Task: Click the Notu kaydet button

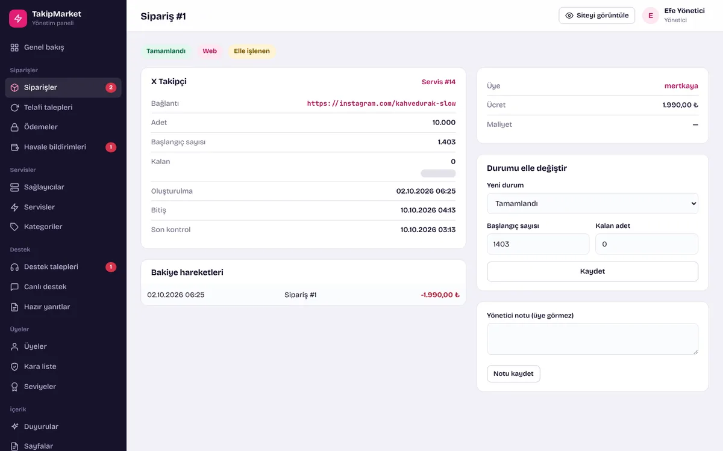Action: [513, 374]
